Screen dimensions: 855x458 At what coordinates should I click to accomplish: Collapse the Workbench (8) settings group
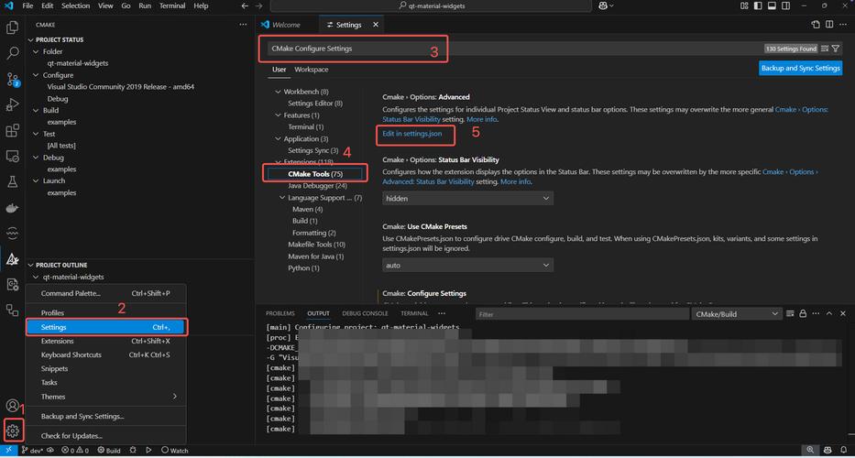tap(278, 92)
